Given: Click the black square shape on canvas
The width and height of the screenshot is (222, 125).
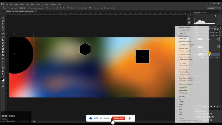Looking at the screenshot, I should tap(143, 56).
